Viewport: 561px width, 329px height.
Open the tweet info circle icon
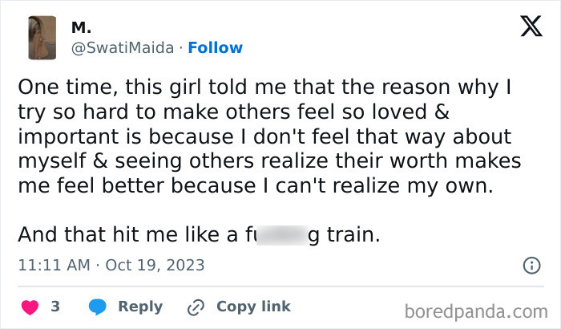point(531,265)
